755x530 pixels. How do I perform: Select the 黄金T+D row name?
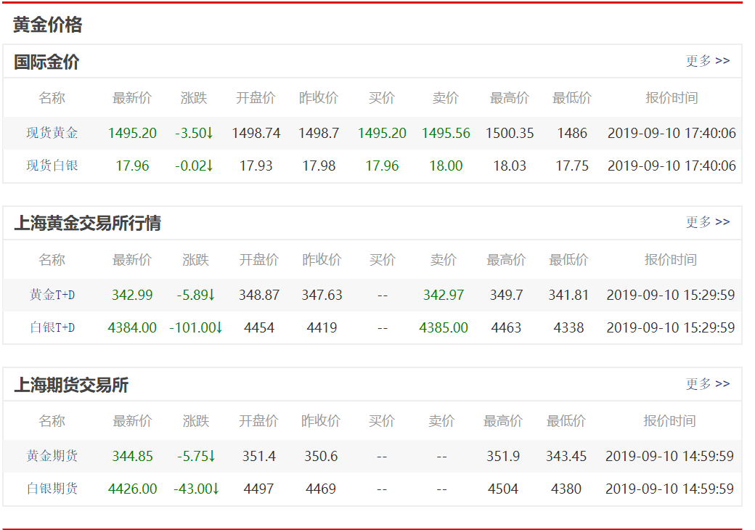[52, 295]
